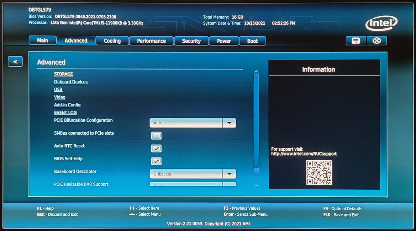Click the NUCsupport URL in Information panel
Image resolution: width=416 pixels, height=231 pixels.
tap(304, 154)
